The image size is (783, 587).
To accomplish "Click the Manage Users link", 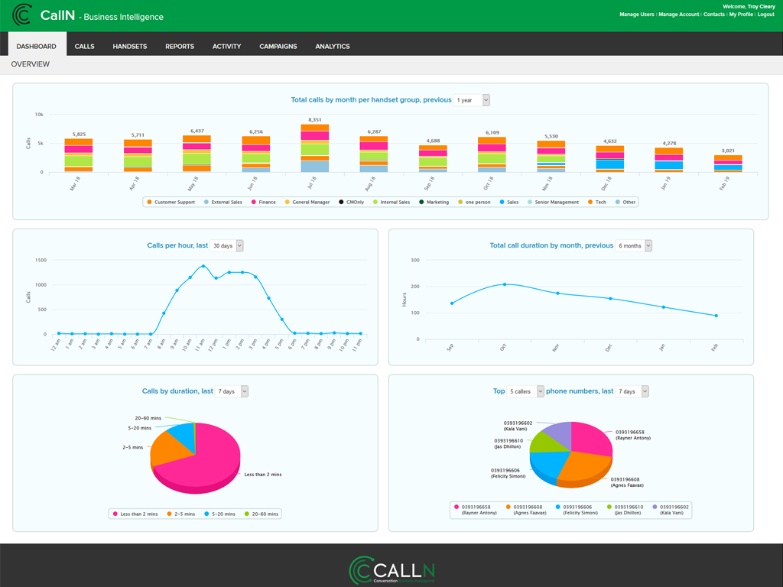I will pyautogui.click(x=636, y=15).
